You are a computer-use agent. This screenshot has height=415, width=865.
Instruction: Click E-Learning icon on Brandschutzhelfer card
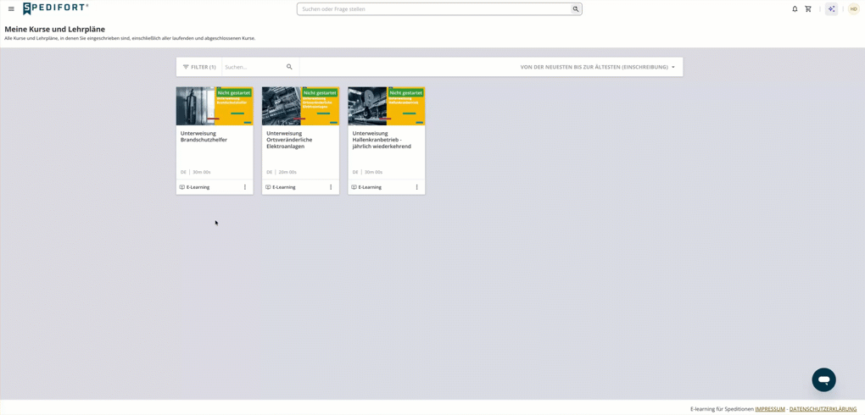[182, 187]
